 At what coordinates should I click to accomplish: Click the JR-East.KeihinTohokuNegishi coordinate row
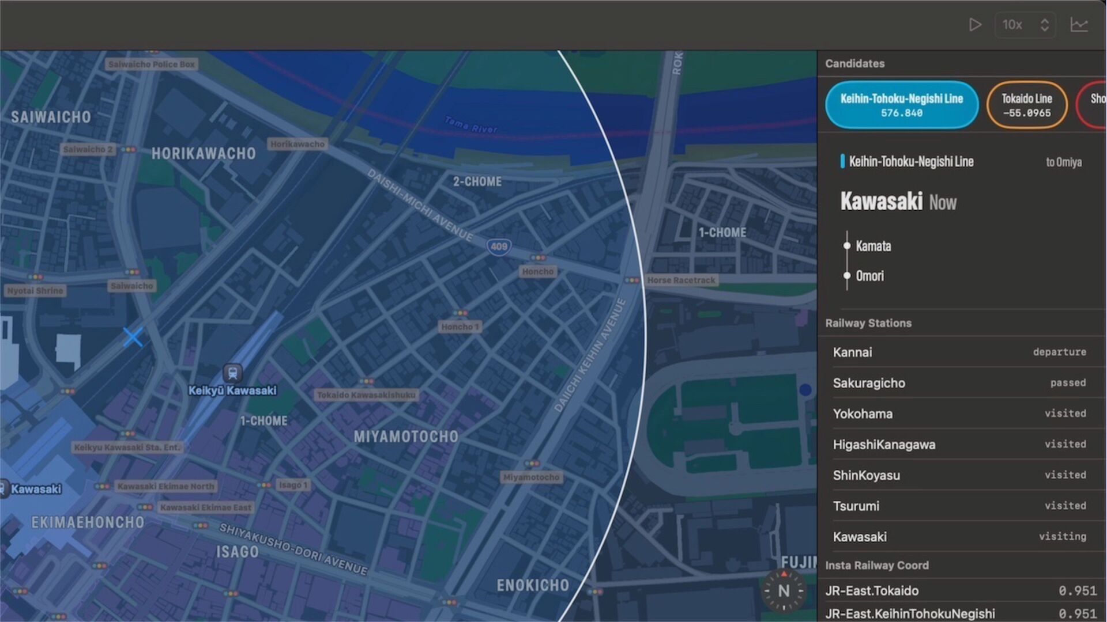coord(962,613)
